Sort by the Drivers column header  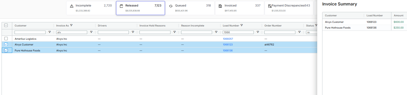tap(102, 25)
